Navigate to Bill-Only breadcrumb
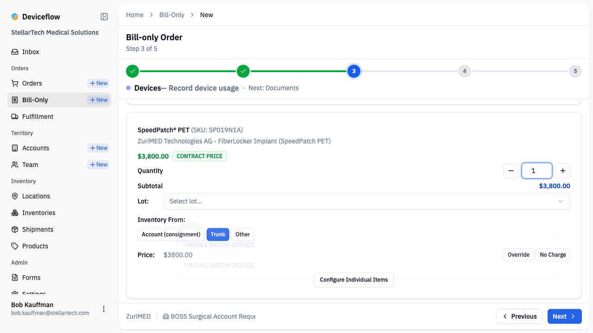 pyautogui.click(x=172, y=15)
